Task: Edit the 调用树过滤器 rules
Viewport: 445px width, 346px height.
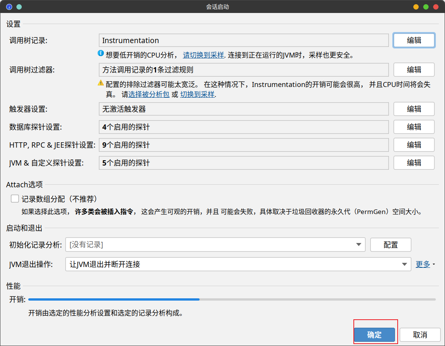Action: pos(414,70)
